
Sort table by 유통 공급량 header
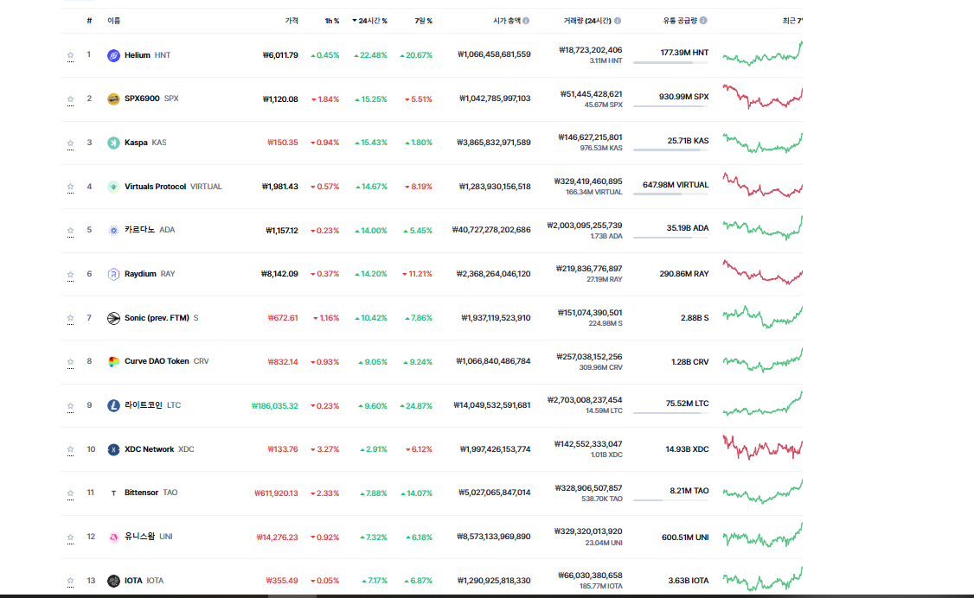point(680,21)
